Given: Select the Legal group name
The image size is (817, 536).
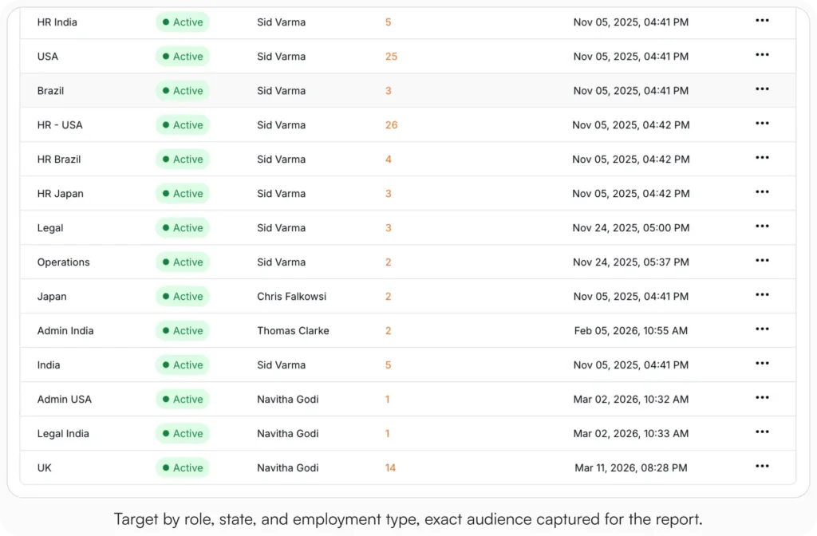Looking at the screenshot, I should 50,227.
